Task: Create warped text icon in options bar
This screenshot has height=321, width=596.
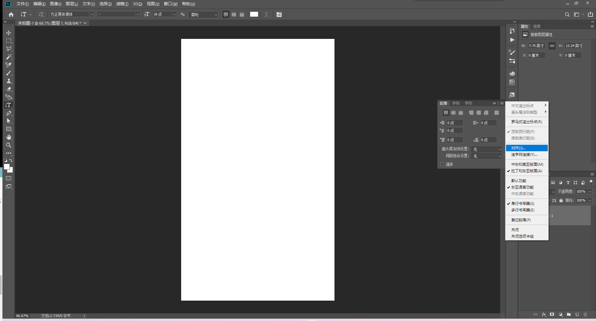Action: [266, 15]
